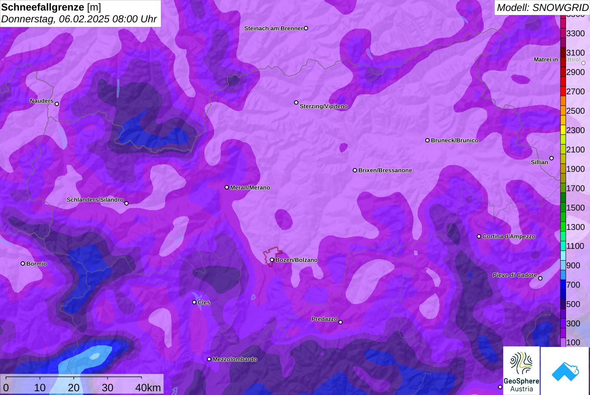
Task: Click the cyan 1100 legend color swatch
Action: click(563, 246)
